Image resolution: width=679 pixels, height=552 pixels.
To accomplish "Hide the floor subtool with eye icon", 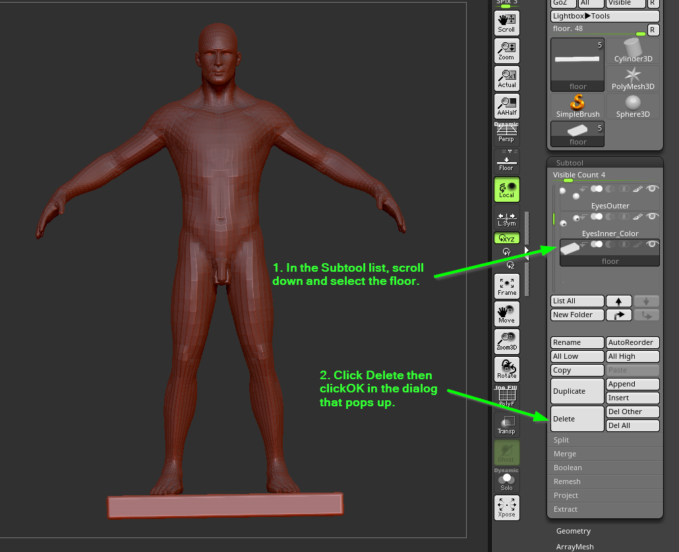I will (x=652, y=244).
